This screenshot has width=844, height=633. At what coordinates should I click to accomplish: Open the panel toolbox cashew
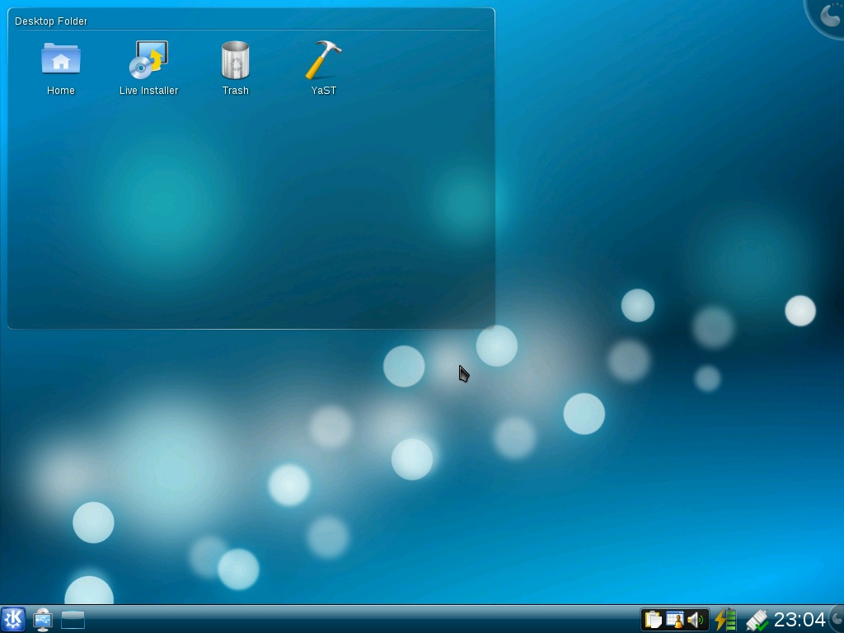837,619
